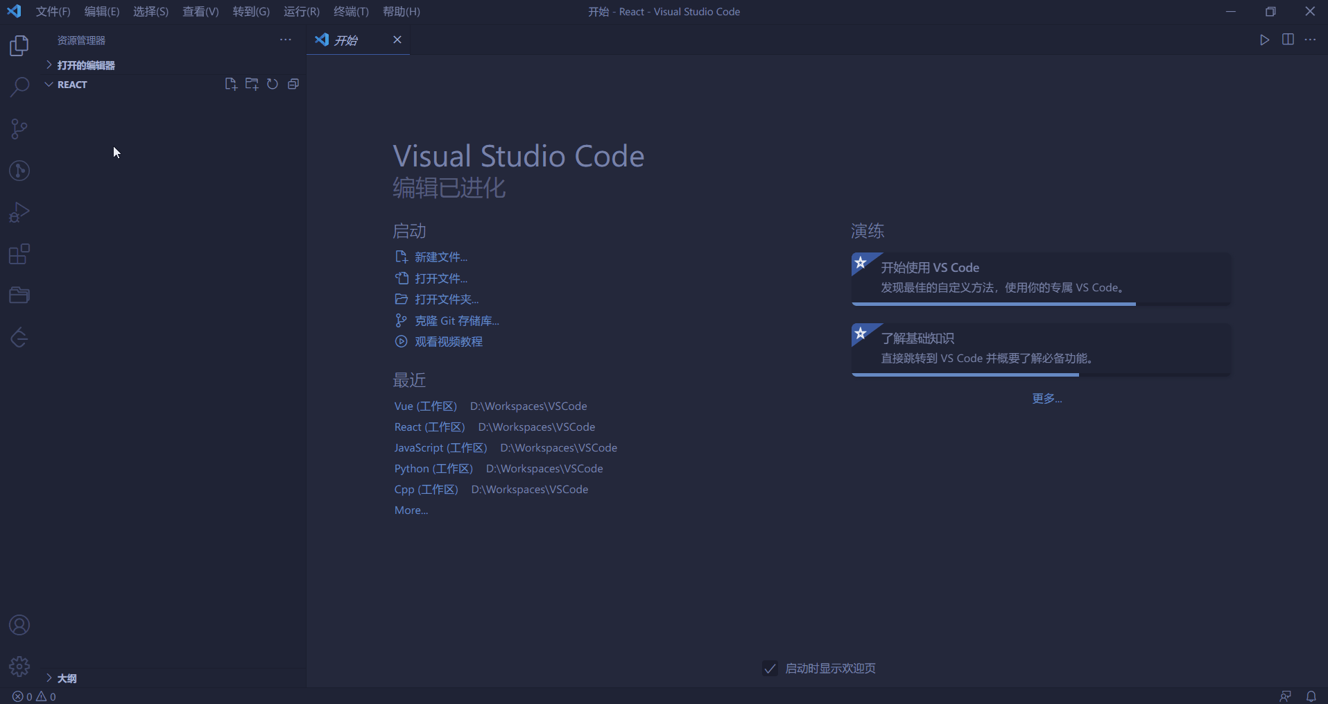Collapse the REACT folder section
Screen dimensions: 1328x704
click(72, 85)
